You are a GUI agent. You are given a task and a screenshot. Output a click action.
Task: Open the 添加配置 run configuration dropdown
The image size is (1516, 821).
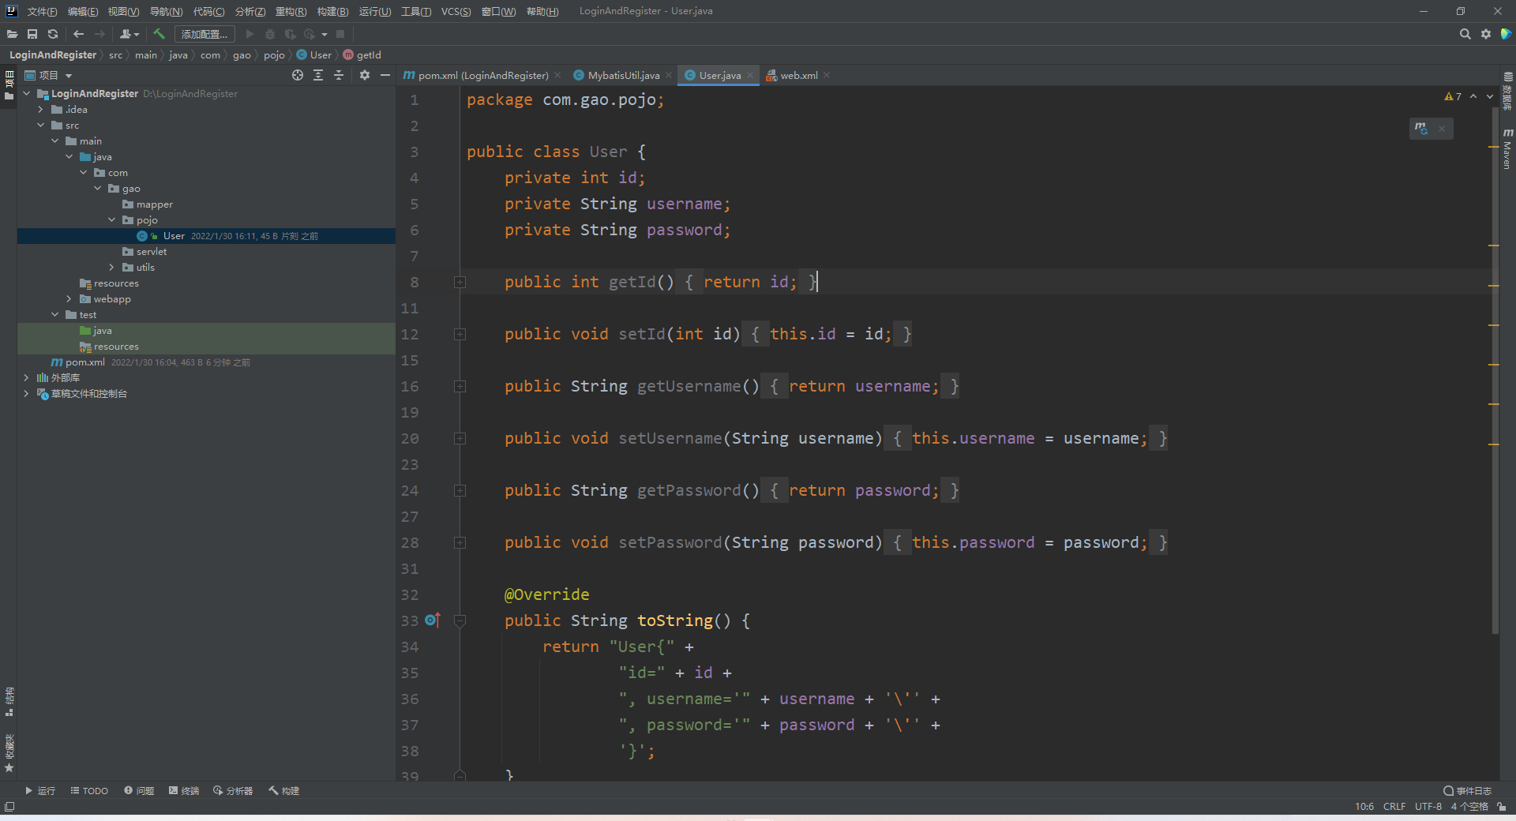click(x=205, y=34)
